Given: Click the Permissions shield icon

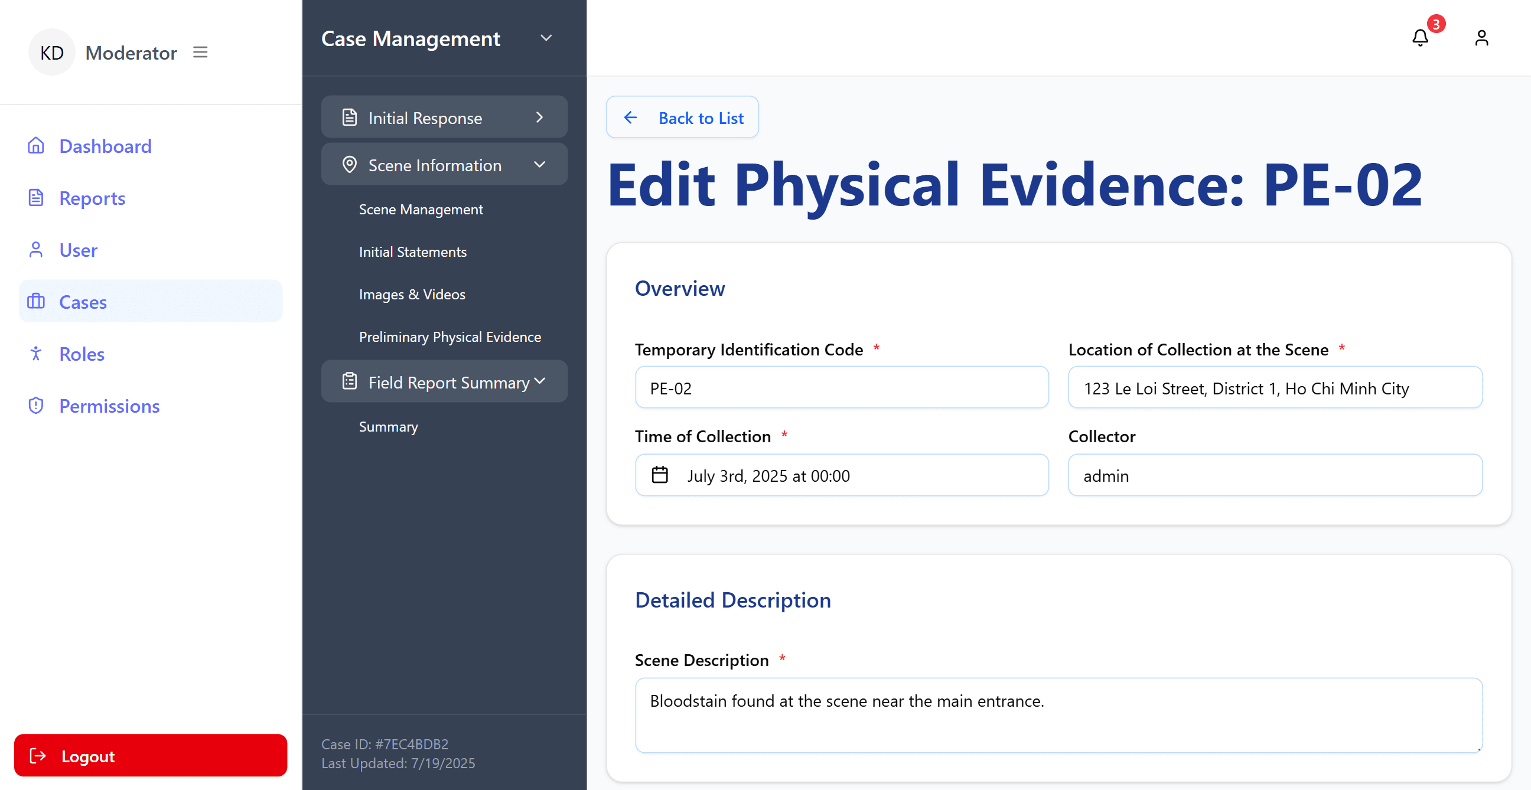Looking at the screenshot, I should (x=35, y=406).
